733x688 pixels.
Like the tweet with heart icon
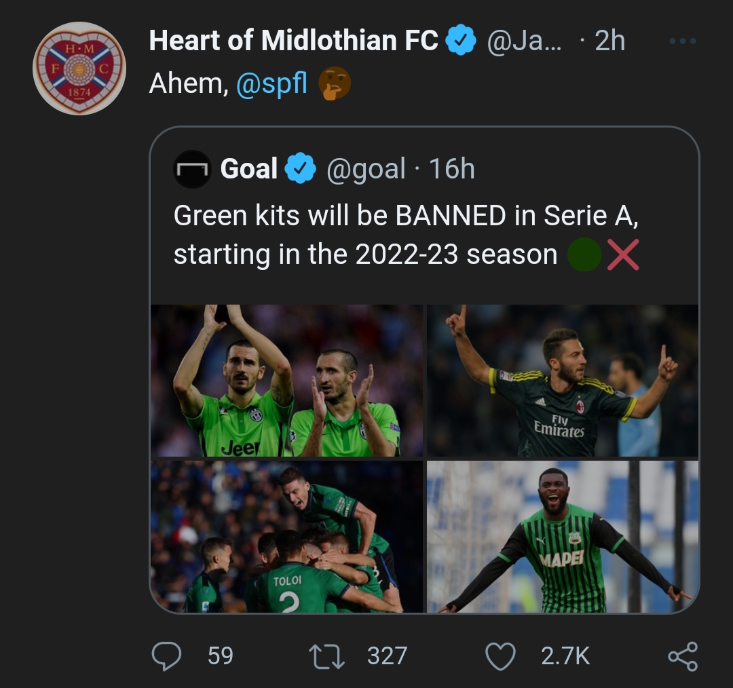501,656
